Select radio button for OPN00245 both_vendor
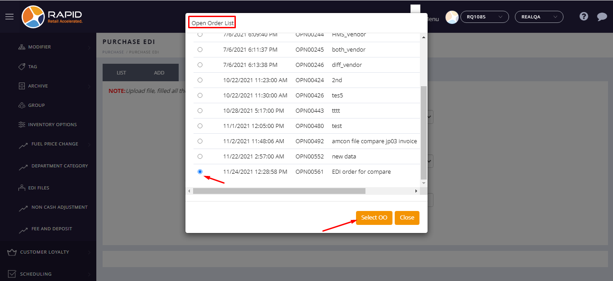613x281 pixels. pos(200,49)
